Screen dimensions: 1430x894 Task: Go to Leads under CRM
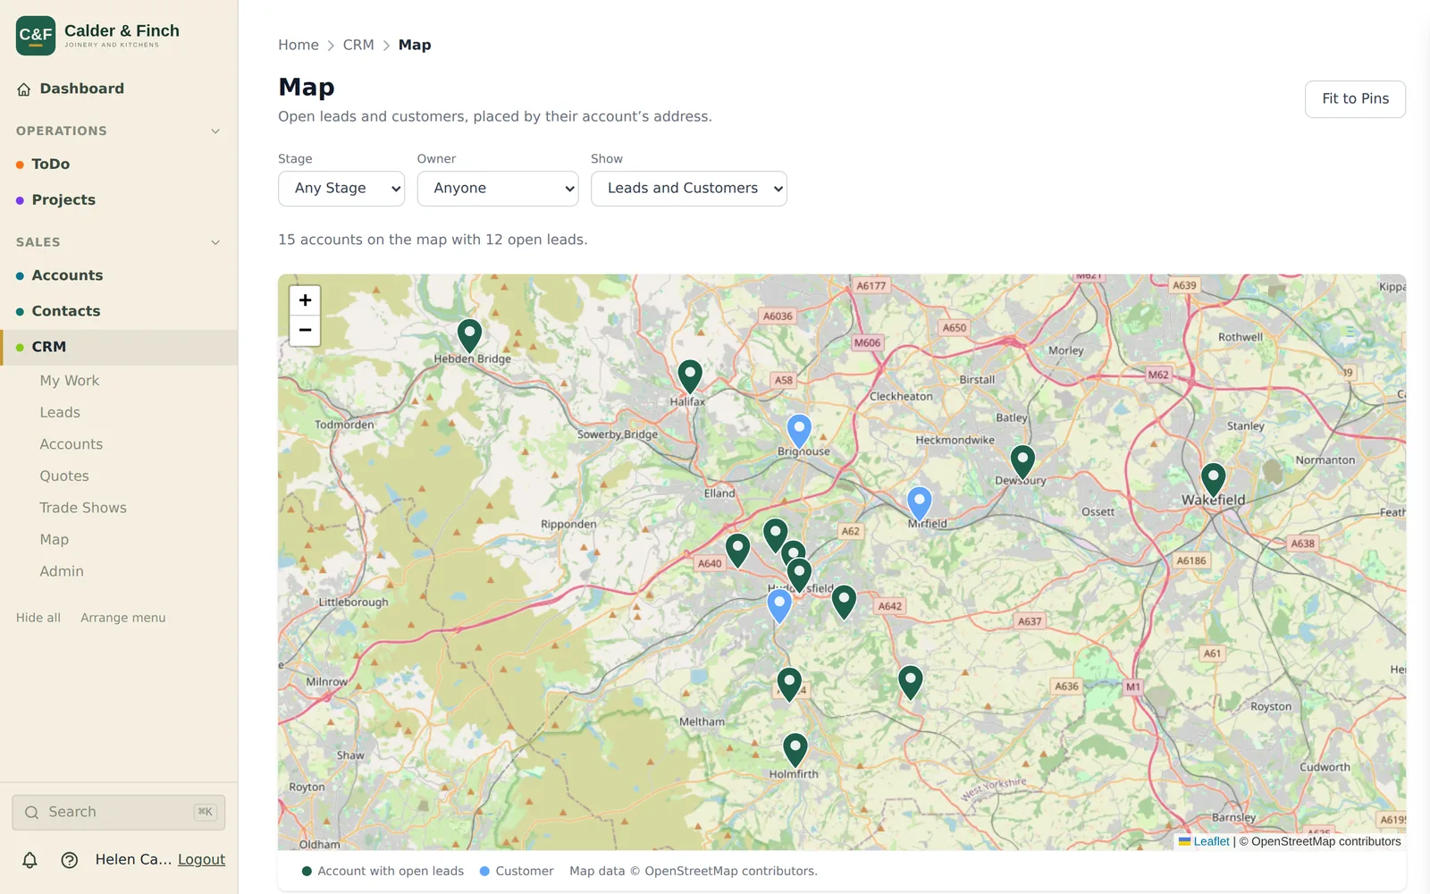pyautogui.click(x=60, y=412)
